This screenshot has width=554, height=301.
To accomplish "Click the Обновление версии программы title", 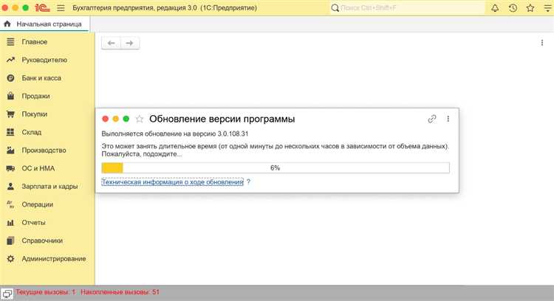I will tap(222, 119).
